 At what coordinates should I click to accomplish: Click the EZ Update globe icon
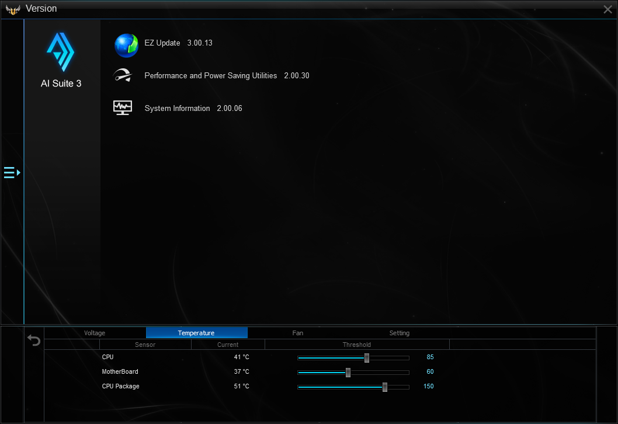(126, 46)
